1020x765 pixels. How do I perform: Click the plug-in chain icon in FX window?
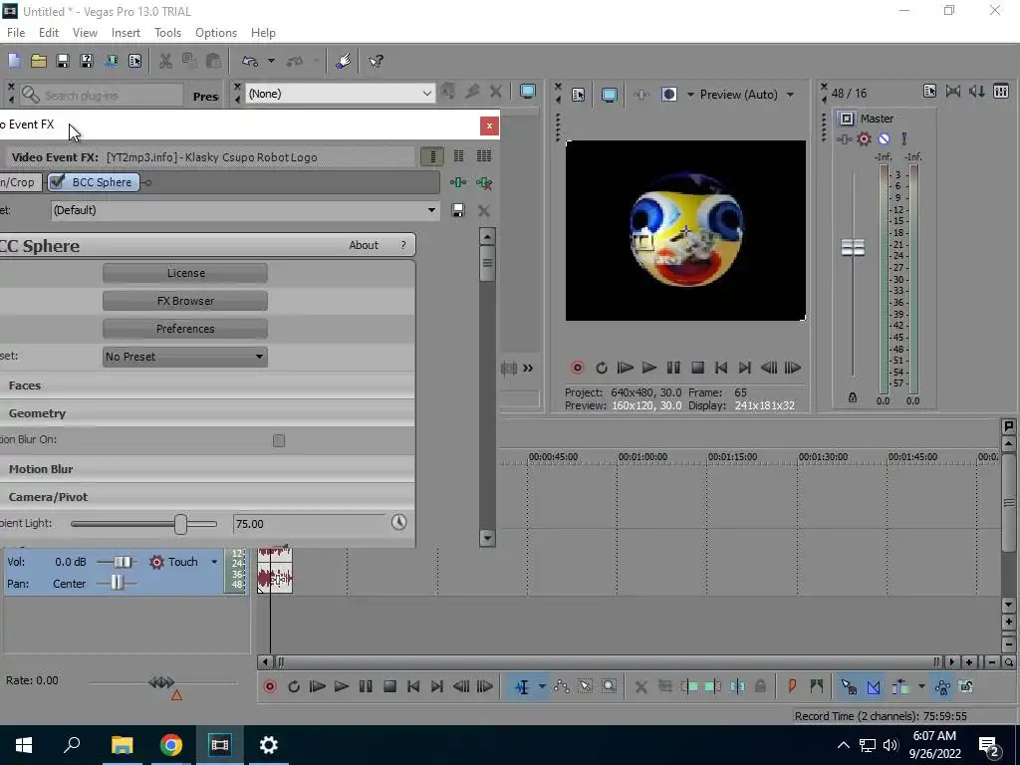(458, 183)
